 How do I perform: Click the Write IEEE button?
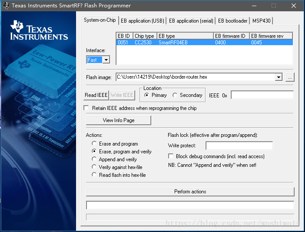coord(122,95)
